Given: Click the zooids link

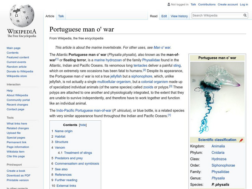Looking at the screenshot, I should pyautogui.click(x=148, y=87).
